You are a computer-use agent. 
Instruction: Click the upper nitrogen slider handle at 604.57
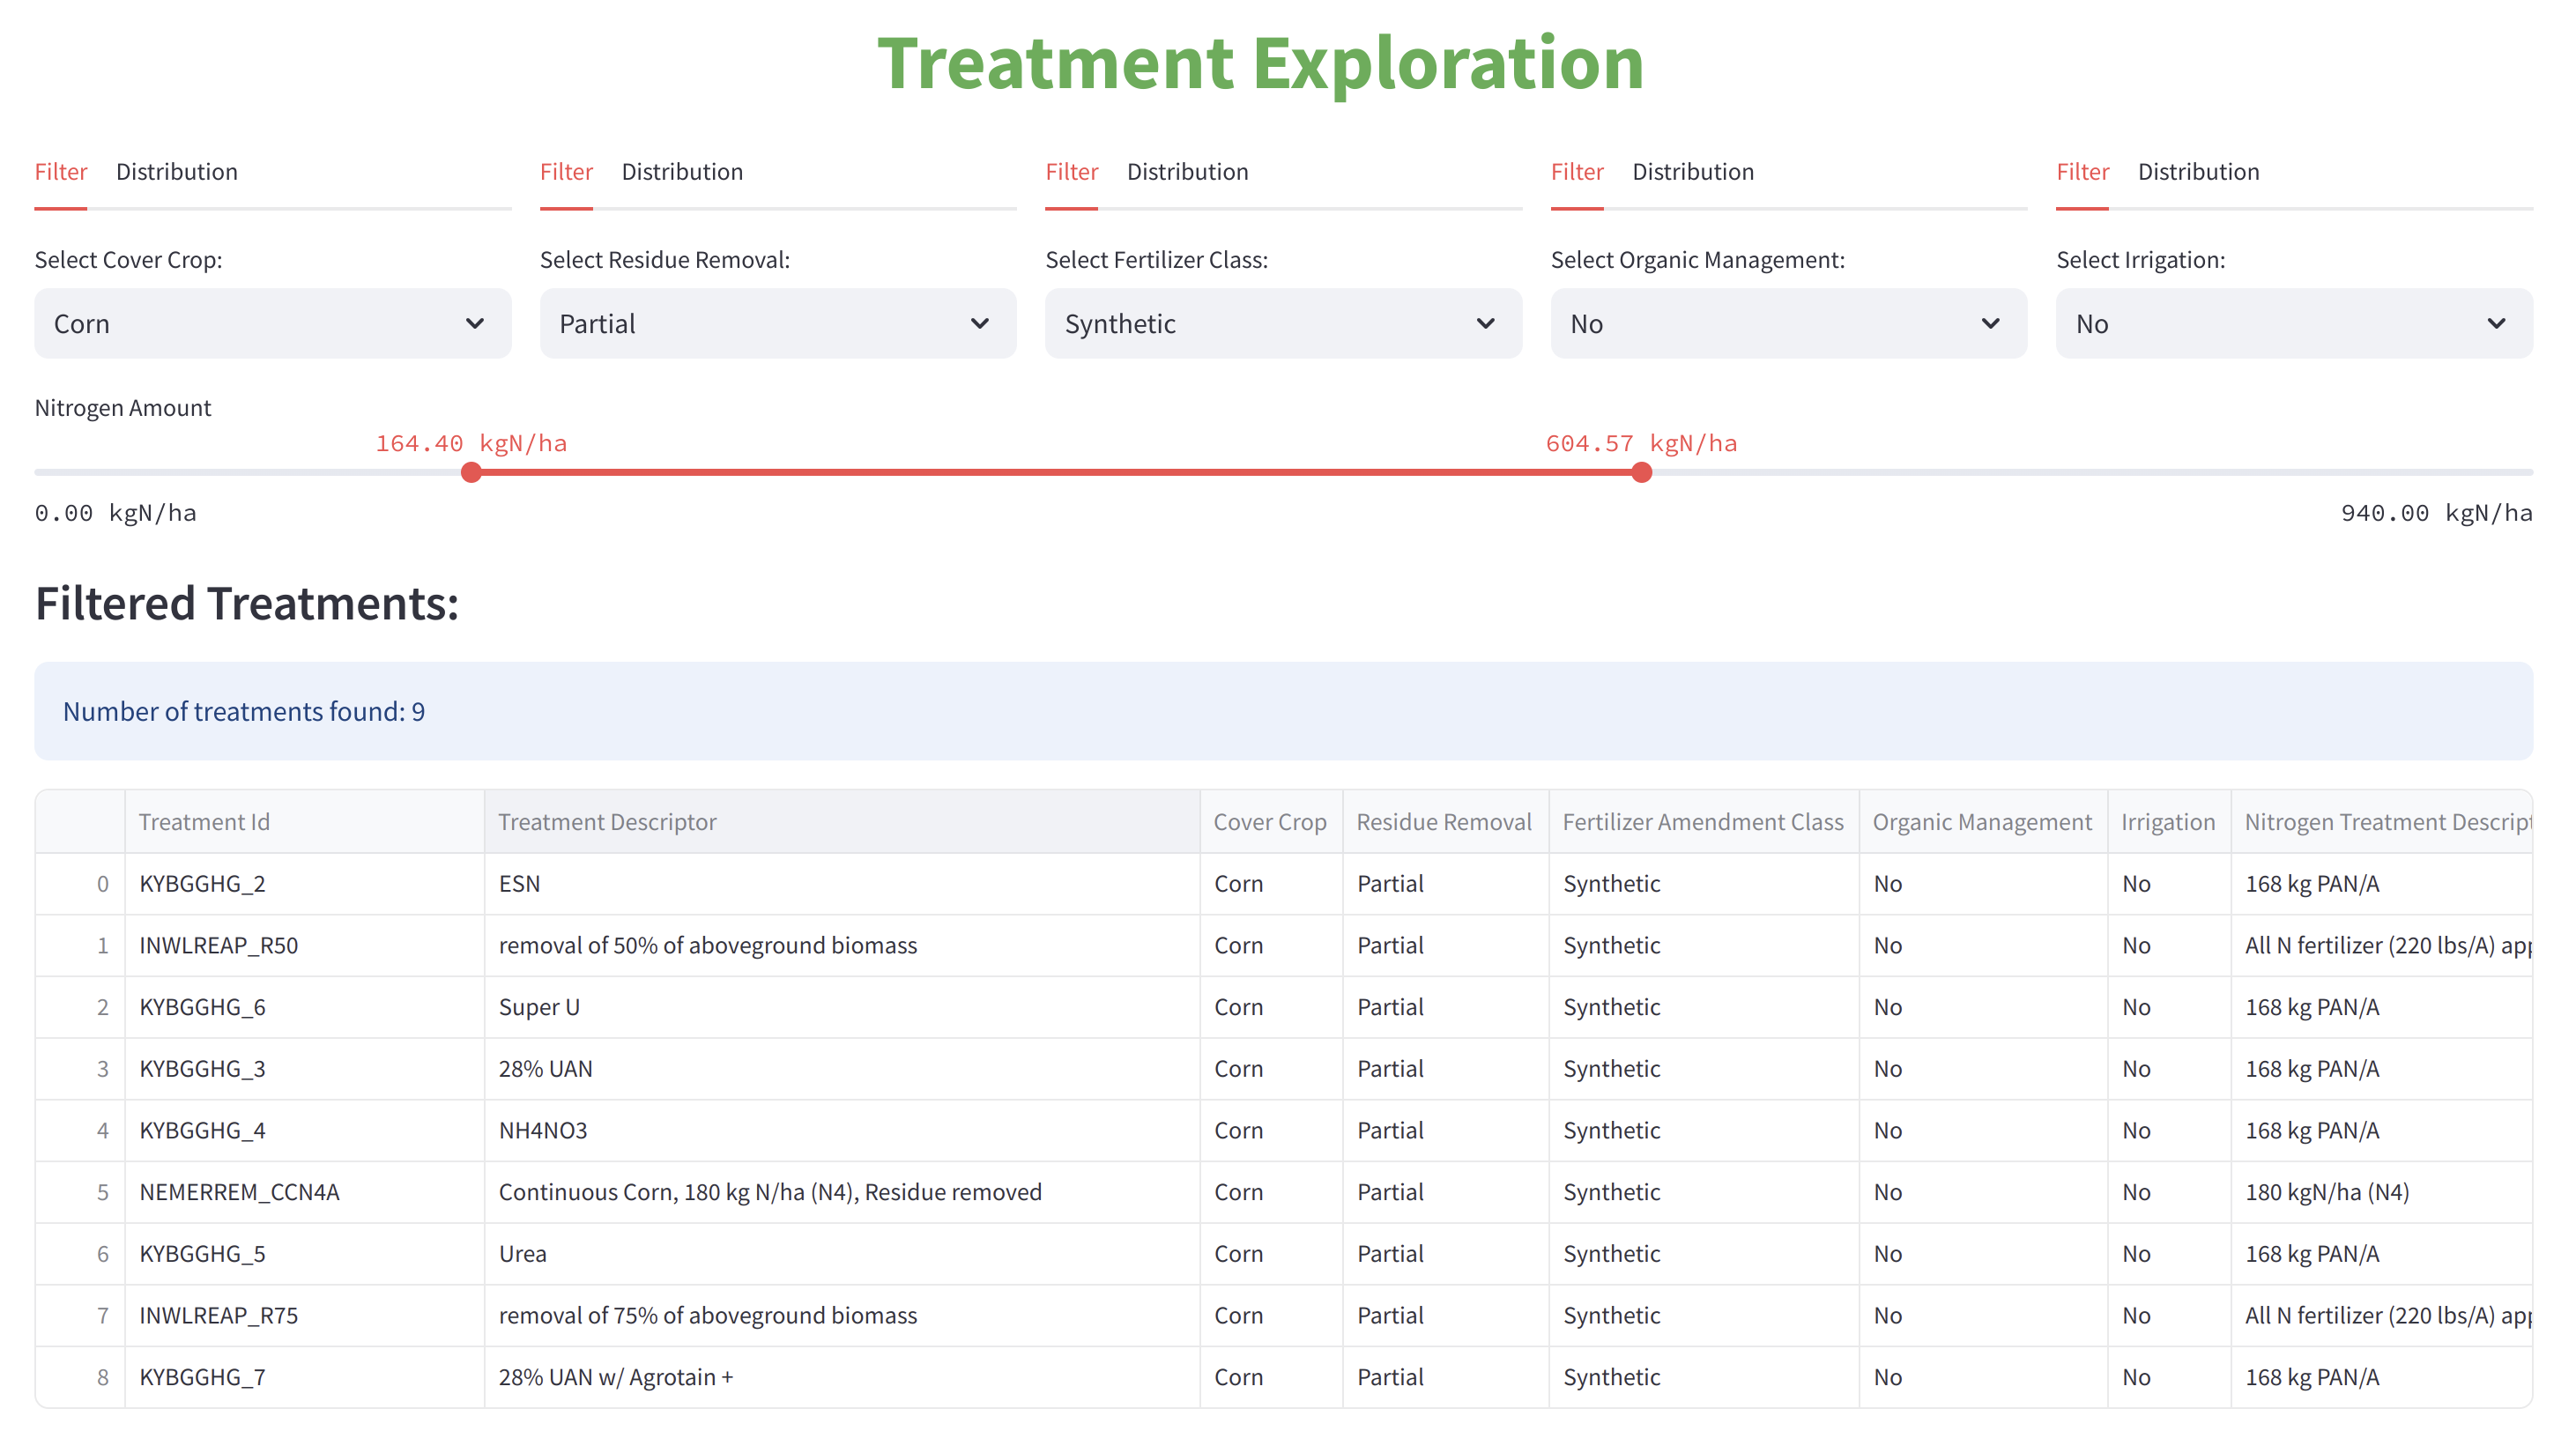[1641, 472]
